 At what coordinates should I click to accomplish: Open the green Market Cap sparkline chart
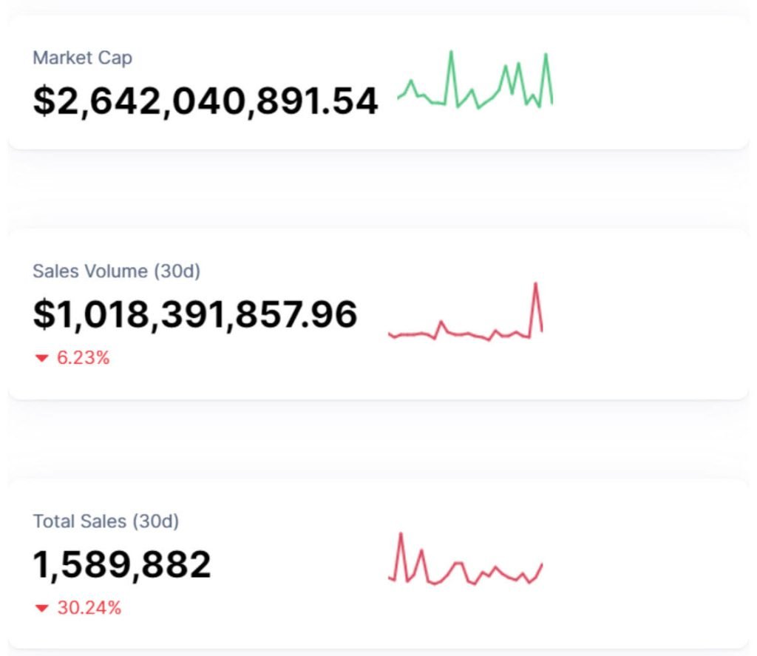tap(475, 81)
